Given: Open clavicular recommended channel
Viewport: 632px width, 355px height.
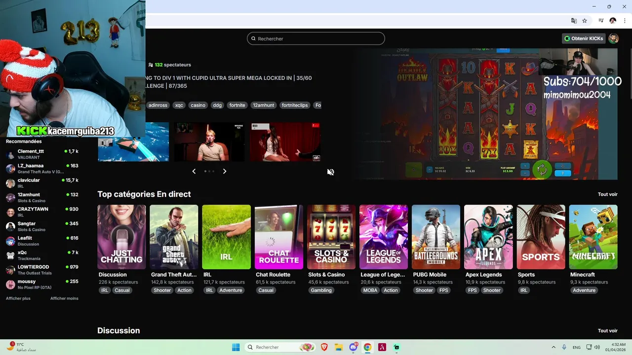Looking at the screenshot, I should 42,183.
